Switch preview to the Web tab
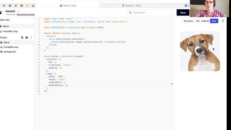This screenshot has width=231, height=130. tap(214, 21)
